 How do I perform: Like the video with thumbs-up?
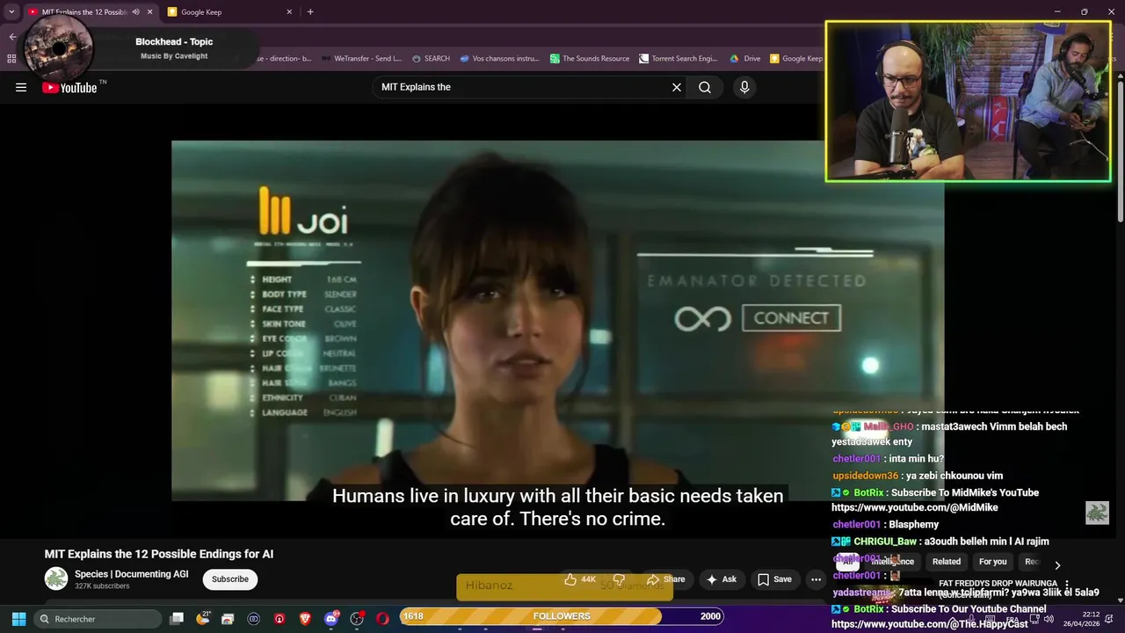pos(580,579)
